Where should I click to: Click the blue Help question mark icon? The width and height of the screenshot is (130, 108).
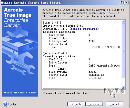5,104
